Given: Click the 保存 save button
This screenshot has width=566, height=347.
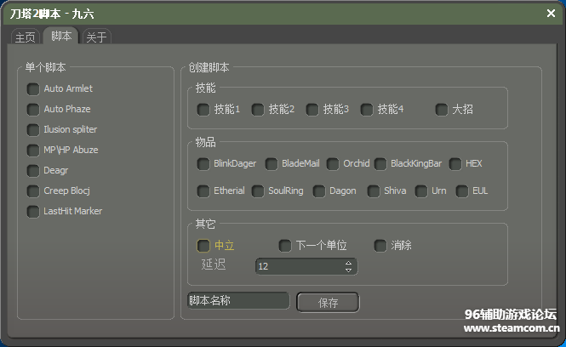Looking at the screenshot, I should point(328,303).
